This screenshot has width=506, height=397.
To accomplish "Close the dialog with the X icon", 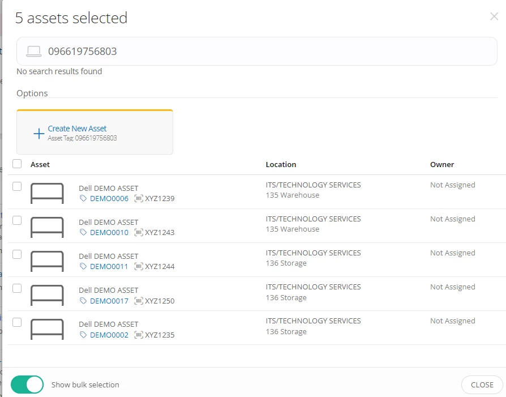I will pyautogui.click(x=494, y=16).
